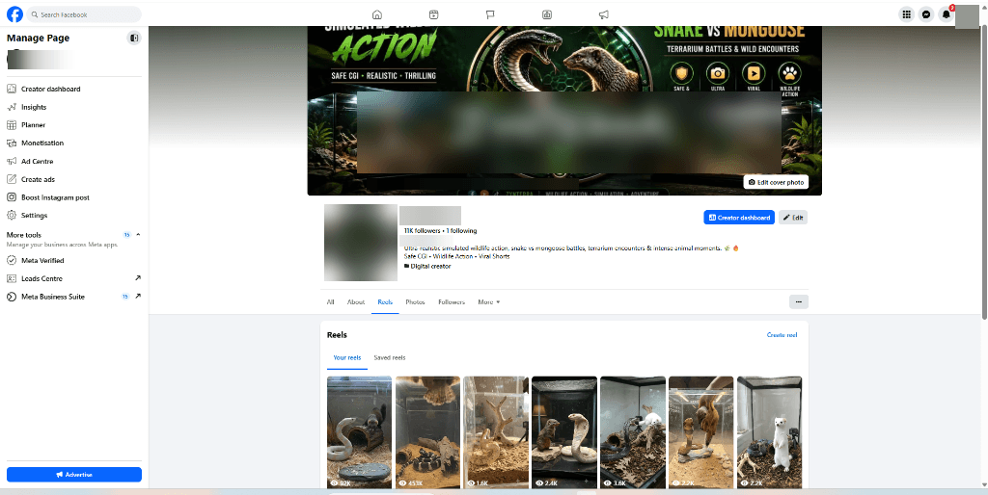Open the notifications bell icon

(946, 14)
